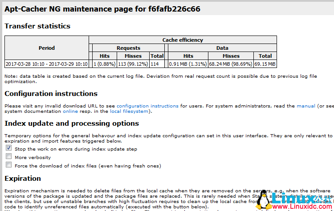The height and width of the screenshot is (211, 334).
Task: Click the data hits value 0.91 MiB (1.31%)
Action: click(188, 64)
